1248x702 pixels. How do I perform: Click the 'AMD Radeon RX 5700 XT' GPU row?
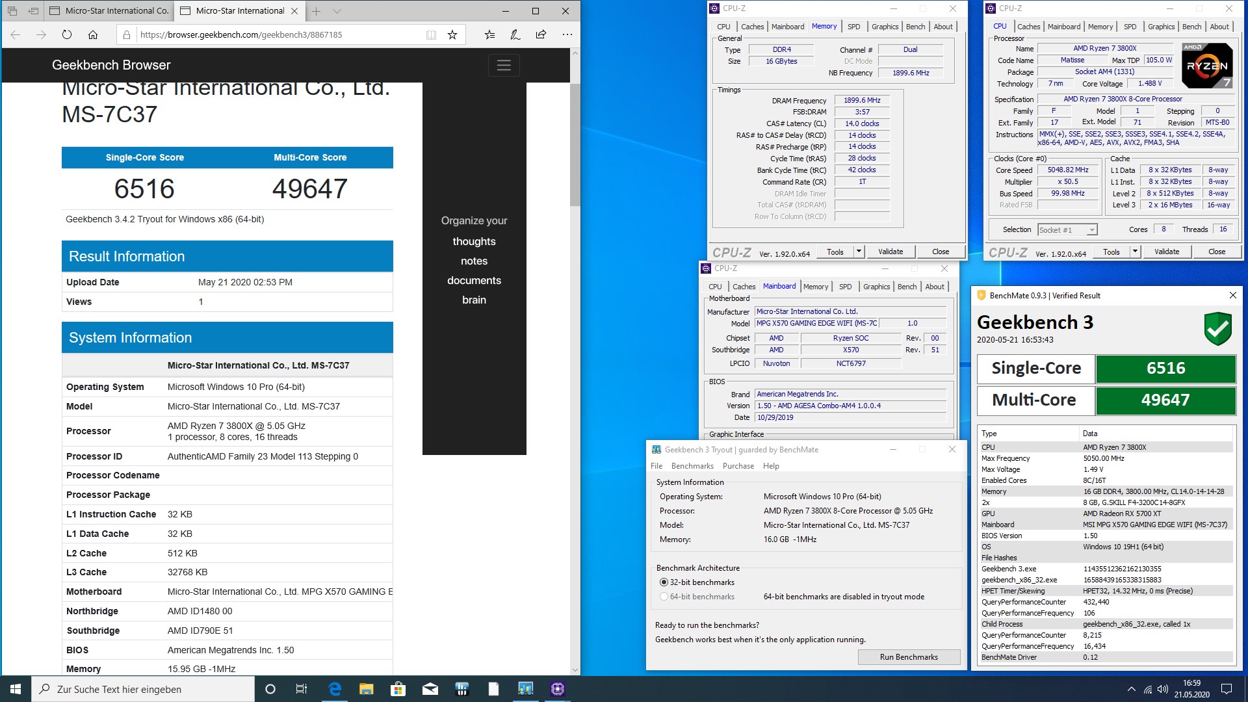click(1106, 513)
